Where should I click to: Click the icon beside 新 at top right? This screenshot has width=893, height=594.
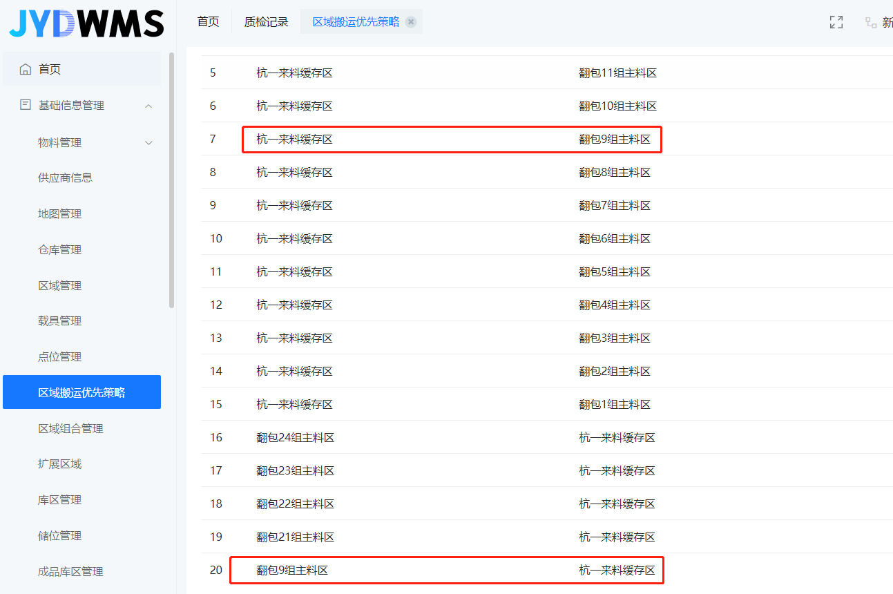click(x=871, y=22)
